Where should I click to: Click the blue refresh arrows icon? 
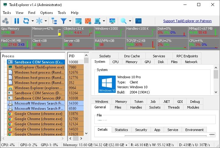click(26, 21)
